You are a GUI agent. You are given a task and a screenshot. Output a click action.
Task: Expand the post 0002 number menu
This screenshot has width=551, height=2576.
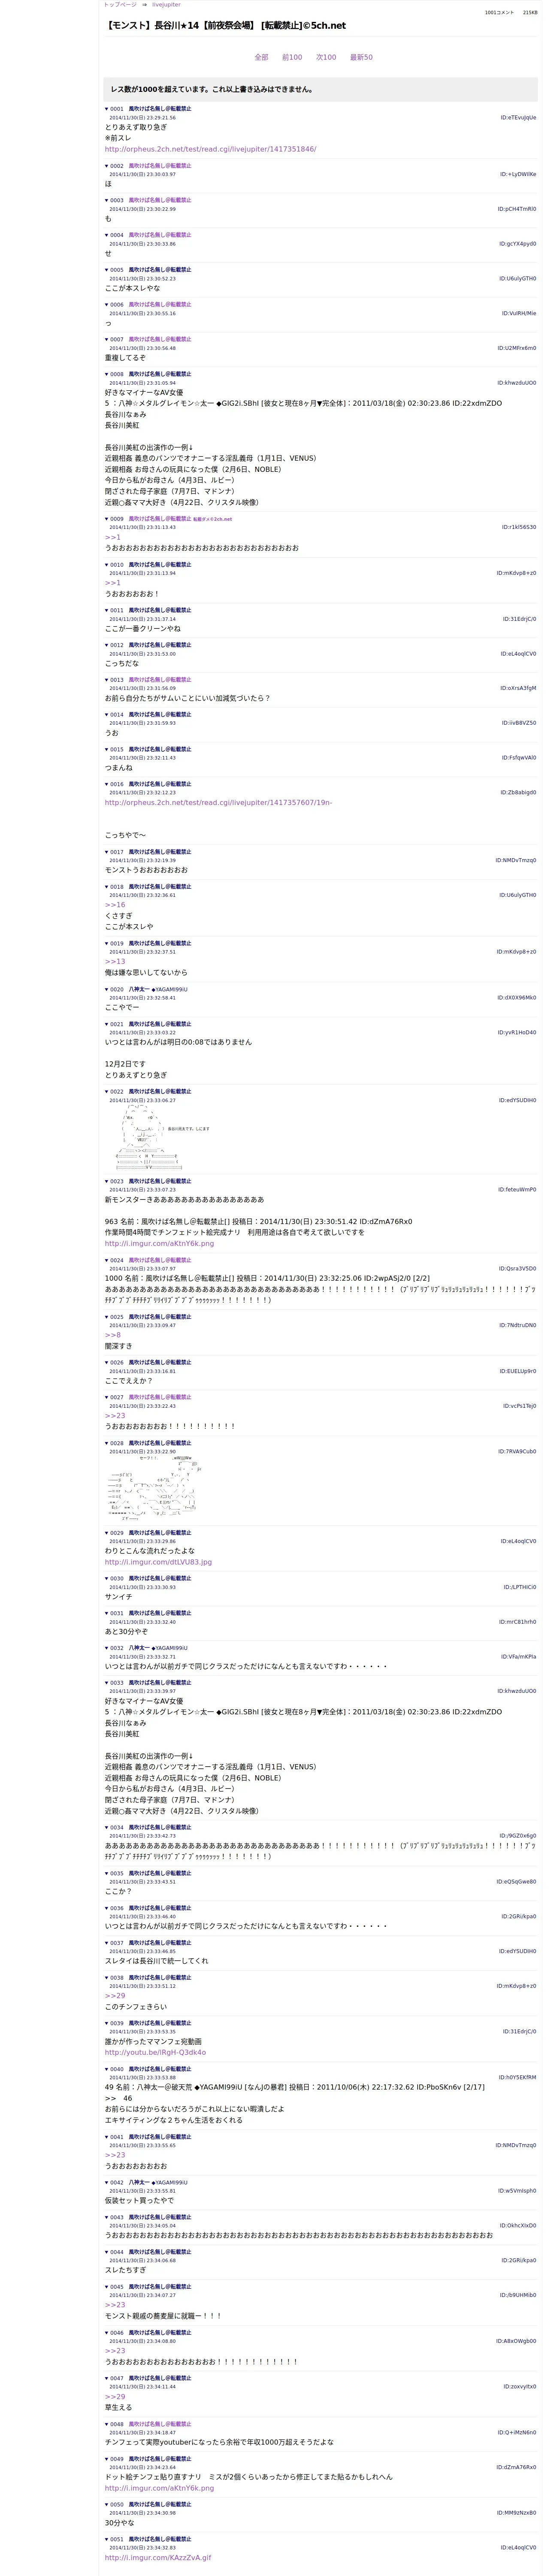coord(114,166)
